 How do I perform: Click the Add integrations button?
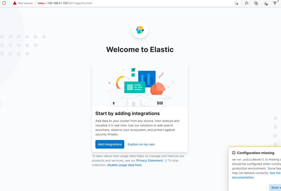[110, 144]
